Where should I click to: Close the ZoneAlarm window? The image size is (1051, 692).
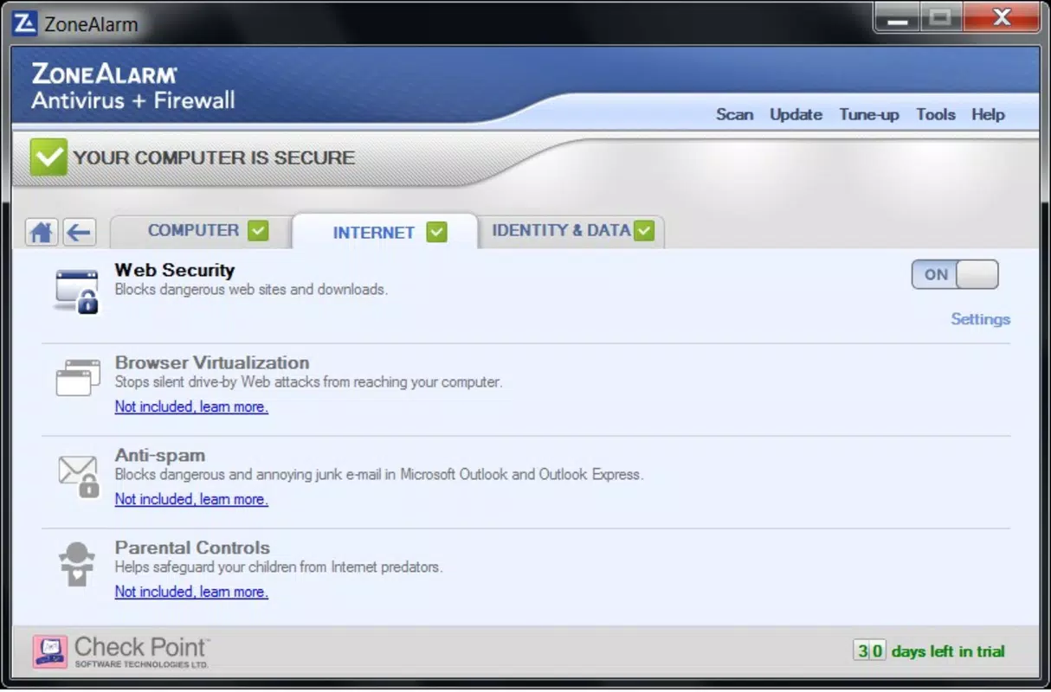click(1002, 17)
